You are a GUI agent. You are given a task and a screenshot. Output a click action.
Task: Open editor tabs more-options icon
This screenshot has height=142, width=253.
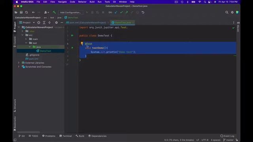tap(234, 23)
